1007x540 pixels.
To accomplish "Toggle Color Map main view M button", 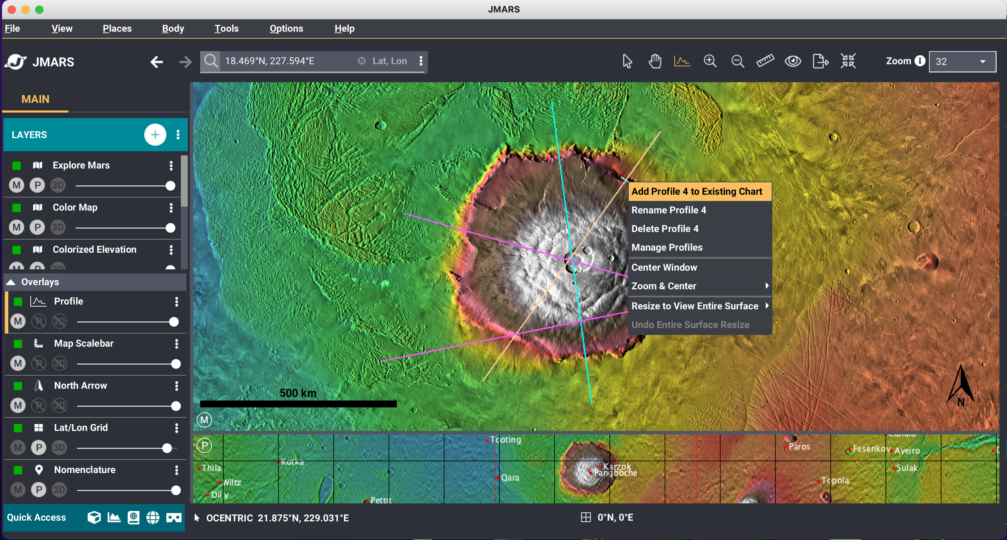I will (x=17, y=228).
